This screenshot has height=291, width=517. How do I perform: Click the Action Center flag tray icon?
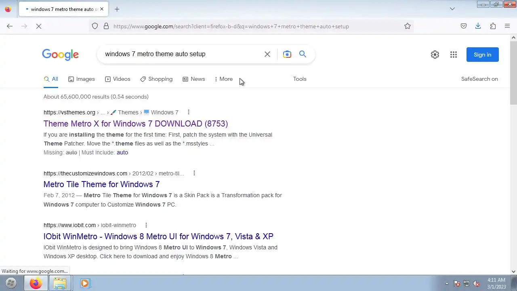click(457, 284)
